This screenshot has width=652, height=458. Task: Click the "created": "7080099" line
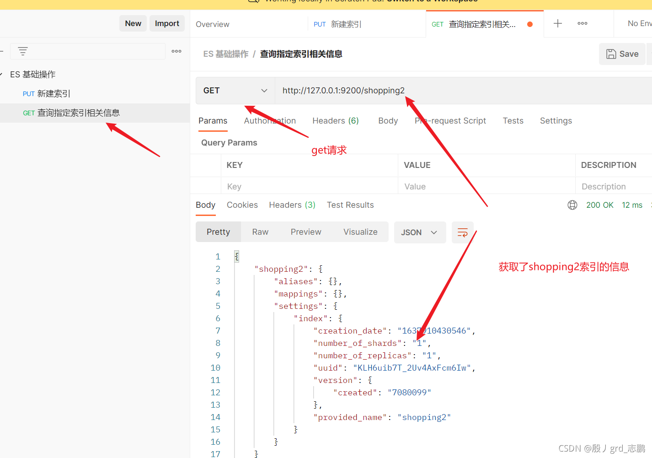tap(382, 393)
